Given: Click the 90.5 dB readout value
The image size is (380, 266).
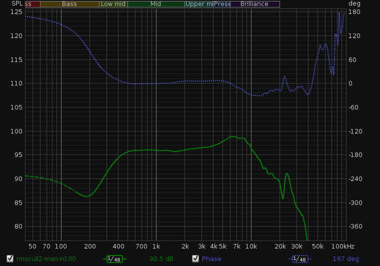Looking at the screenshot, I should (161, 258).
